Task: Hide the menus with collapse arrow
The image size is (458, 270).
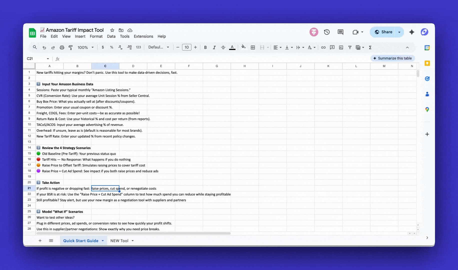Action: 407,47
